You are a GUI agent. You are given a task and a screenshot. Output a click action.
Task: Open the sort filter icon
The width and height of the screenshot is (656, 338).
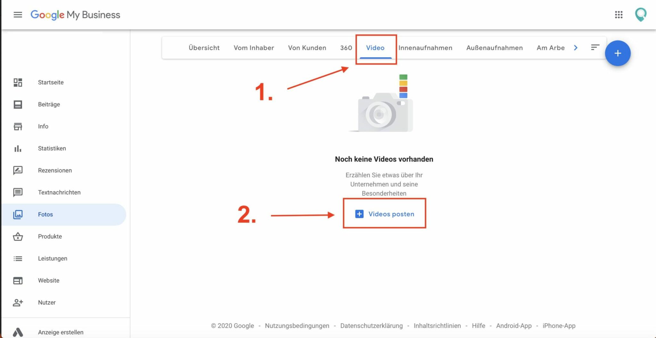[595, 47]
